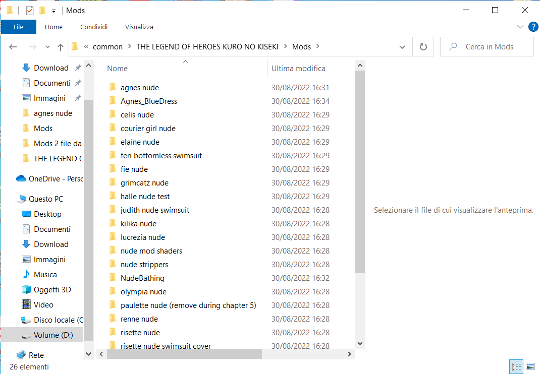540x374 pixels.
Task: Sort files by the Ultima modifica column
Action: [x=298, y=69]
